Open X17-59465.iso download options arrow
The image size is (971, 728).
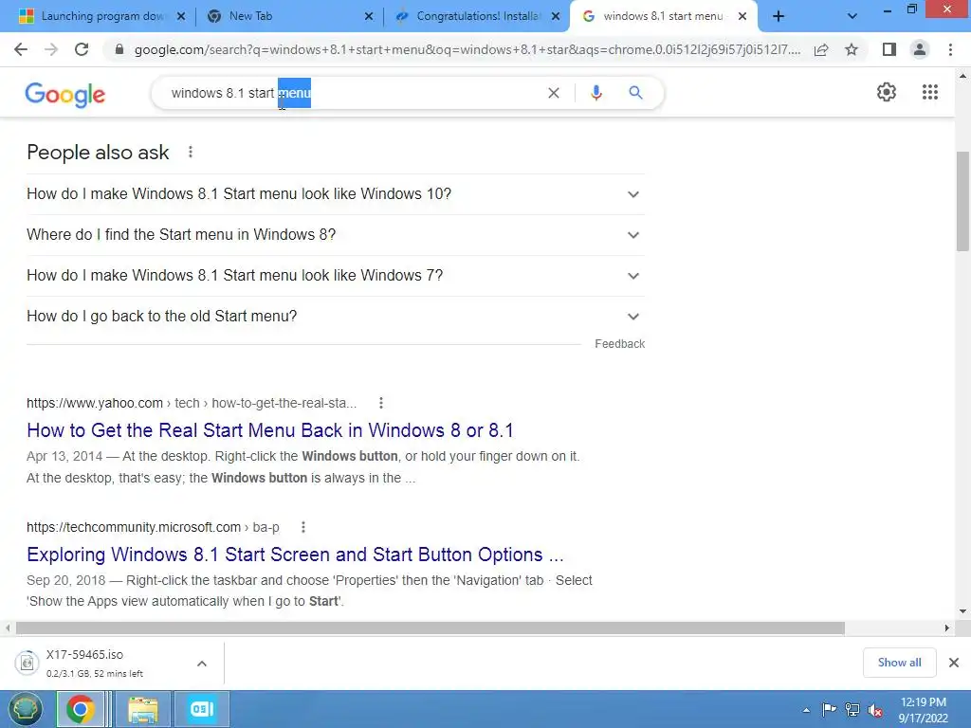point(202,664)
